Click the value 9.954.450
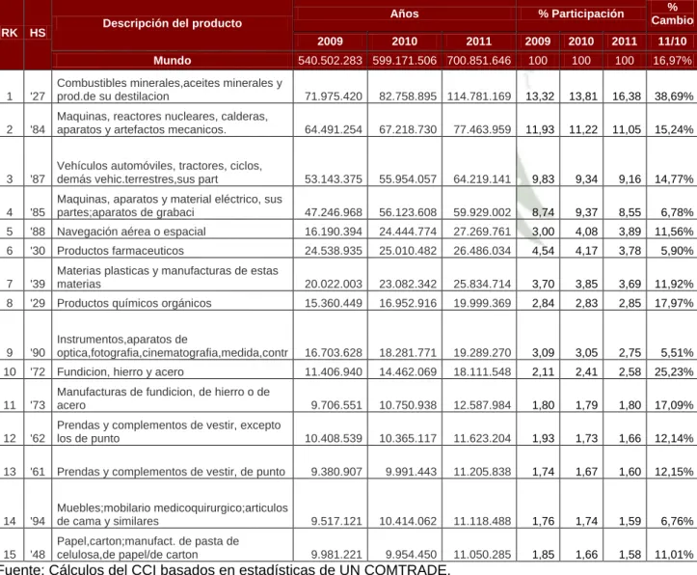 [x=412, y=555]
